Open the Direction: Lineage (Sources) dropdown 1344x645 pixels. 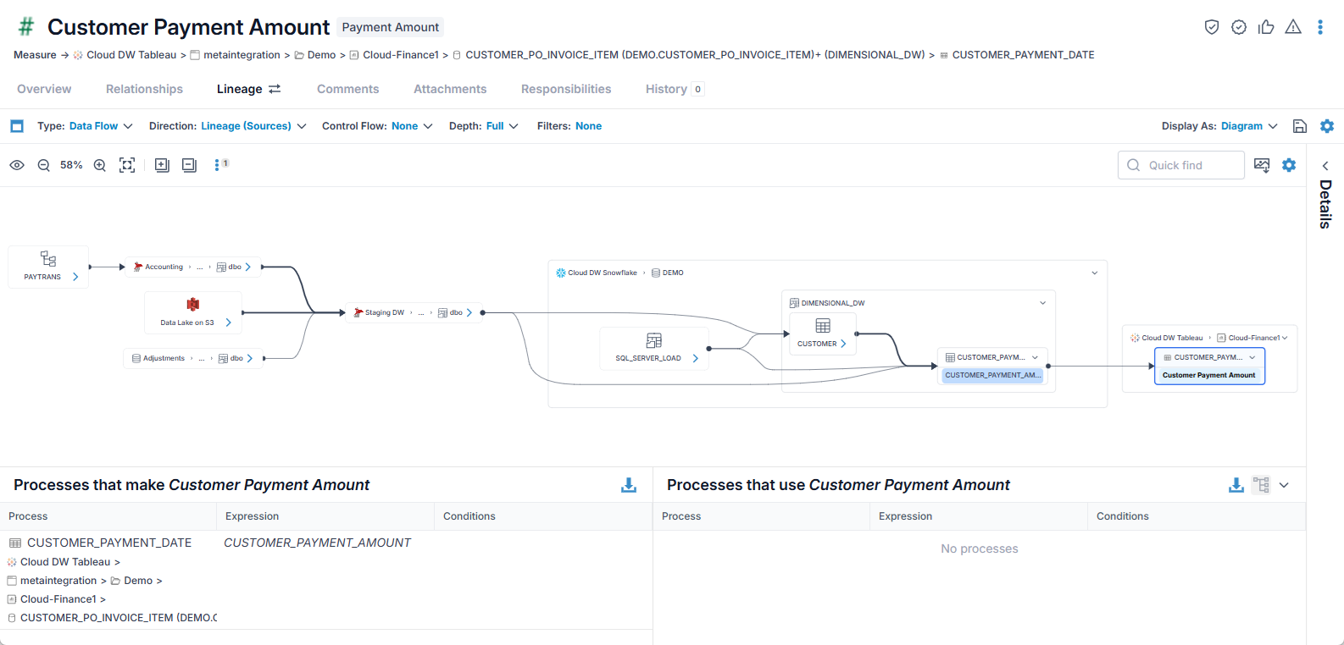pos(228,126)
